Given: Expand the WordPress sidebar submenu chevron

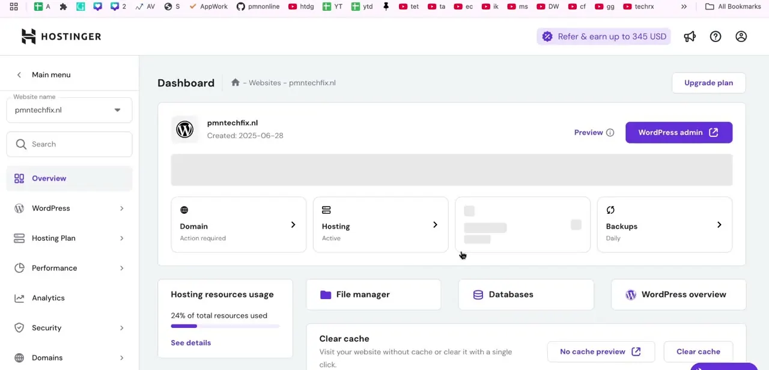Looking at the screenshot, I should 121,208.
